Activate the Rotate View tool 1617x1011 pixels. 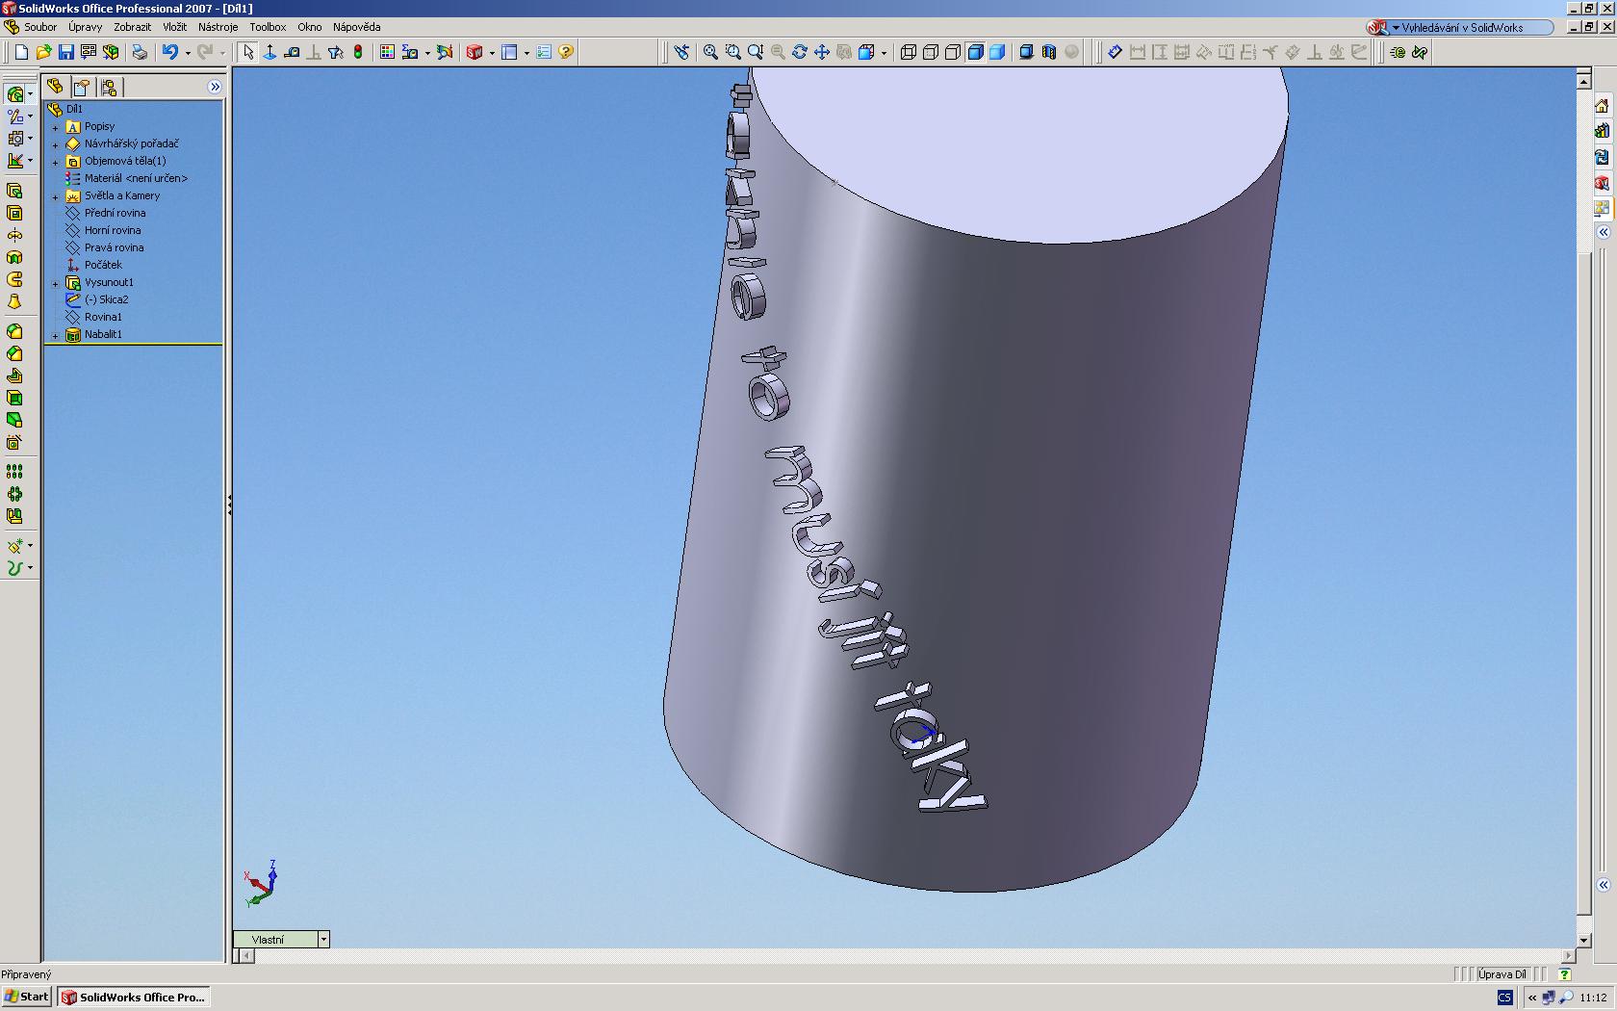[799, 52]
